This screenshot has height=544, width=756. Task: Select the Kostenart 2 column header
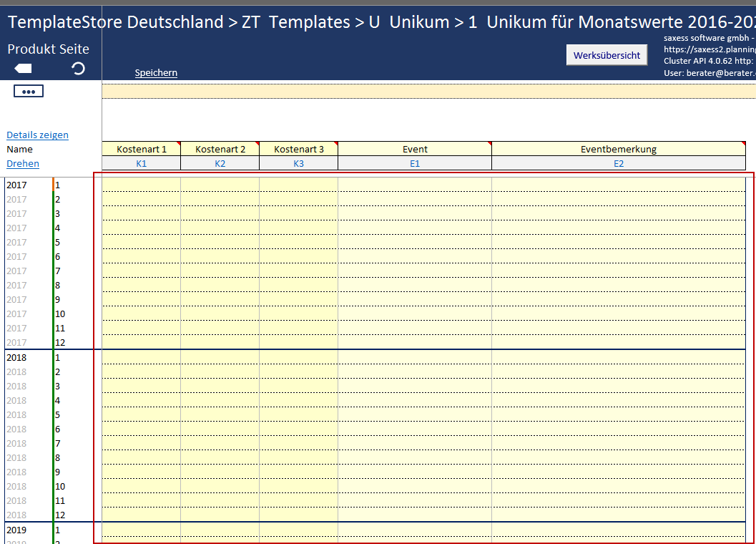click(x=220, y=149)
